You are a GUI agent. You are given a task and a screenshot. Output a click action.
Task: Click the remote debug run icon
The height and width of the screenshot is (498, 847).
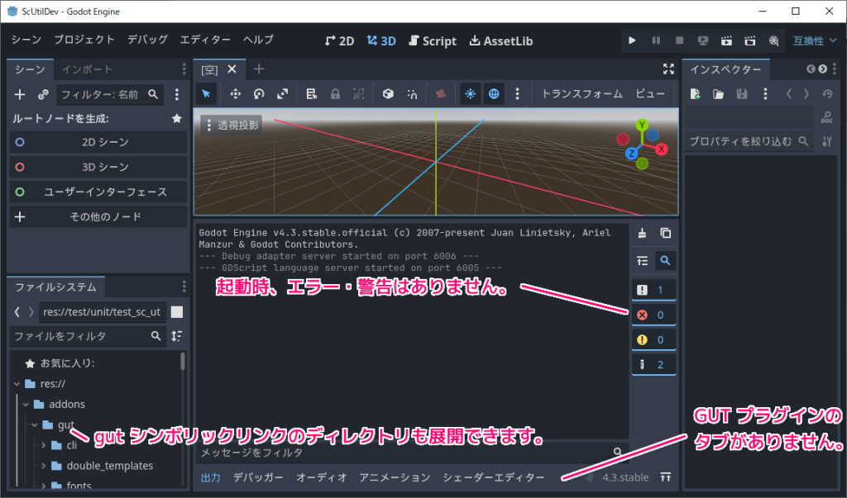coord(703,40)
